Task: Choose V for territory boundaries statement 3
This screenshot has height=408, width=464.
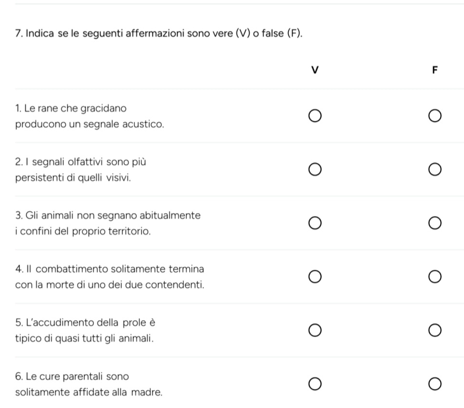Action: 315,223
